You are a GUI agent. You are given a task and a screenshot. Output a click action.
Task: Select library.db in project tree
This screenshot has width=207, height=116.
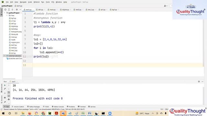click(14, 34)
